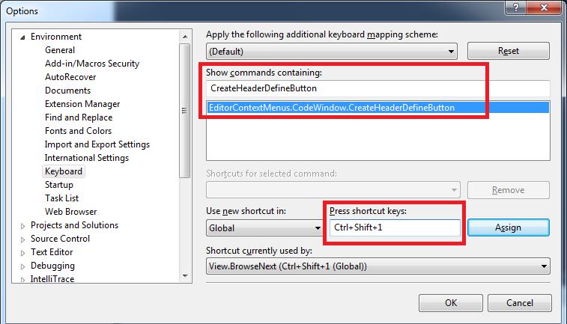Click the 'Press shortcut keys' input box

click(395, 227)
